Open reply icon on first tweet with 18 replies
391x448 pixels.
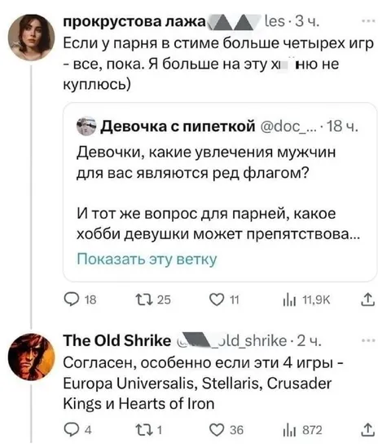[x=71, y=299]
